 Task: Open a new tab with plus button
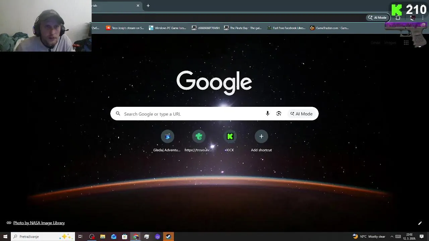point(148,6)
